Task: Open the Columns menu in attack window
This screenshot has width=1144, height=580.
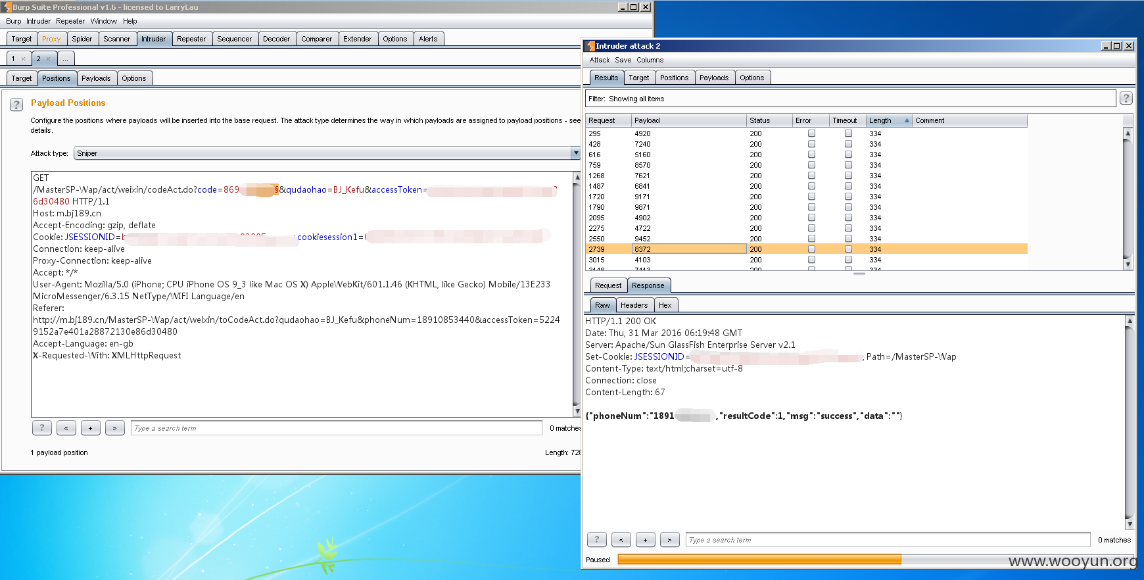Action: click(x=650, y=60)
